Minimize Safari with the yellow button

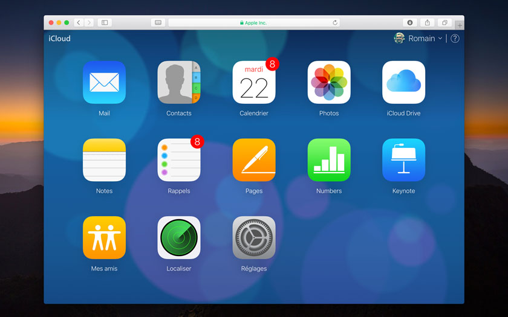[x=59, y=23]
